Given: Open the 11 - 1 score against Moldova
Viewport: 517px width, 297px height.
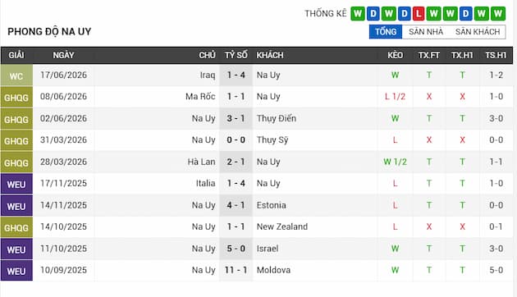Looking at the screenshot, I should [x=236, y=270].
